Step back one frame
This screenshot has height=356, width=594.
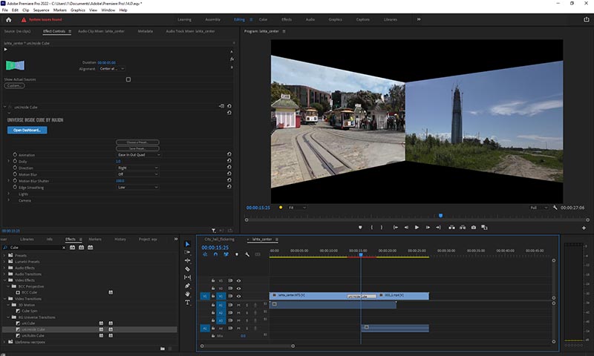pyautogui.click(x=406, y=228)
